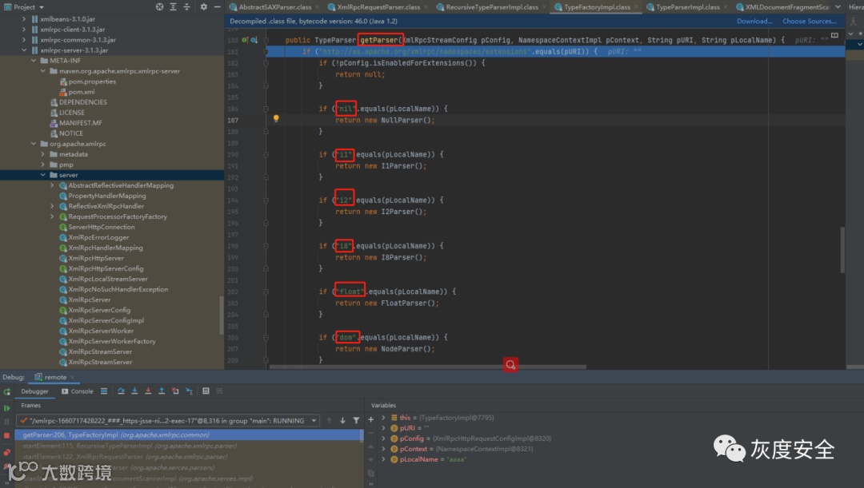Stop the debug session with red square
This screenshot has width=864, height=488.
pos(6,435)
